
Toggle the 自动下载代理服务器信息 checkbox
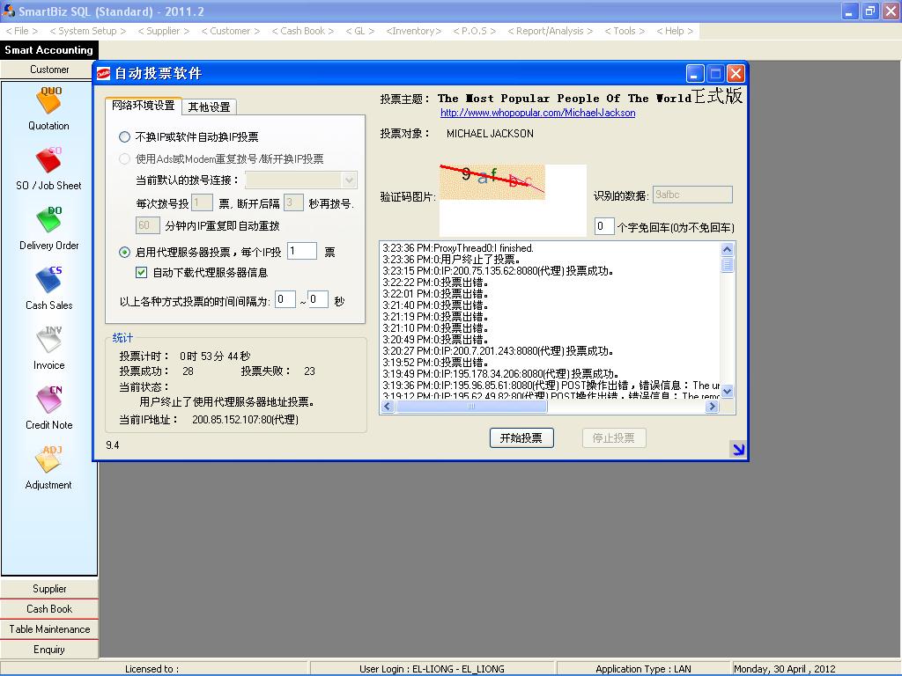coord(142,273)
